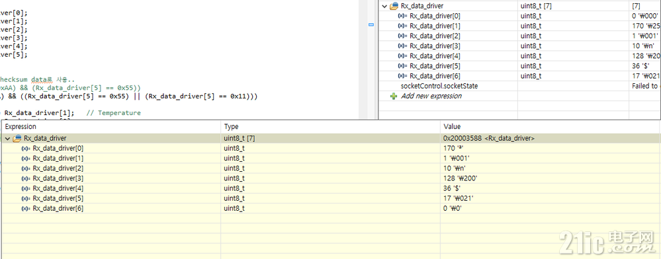Image resolution: width=661 pixels, height=259 pixels.
Task: Click variable icon of upper Rx_data_driver[4]
Action: pyautogui.click(x=402, y=56)
